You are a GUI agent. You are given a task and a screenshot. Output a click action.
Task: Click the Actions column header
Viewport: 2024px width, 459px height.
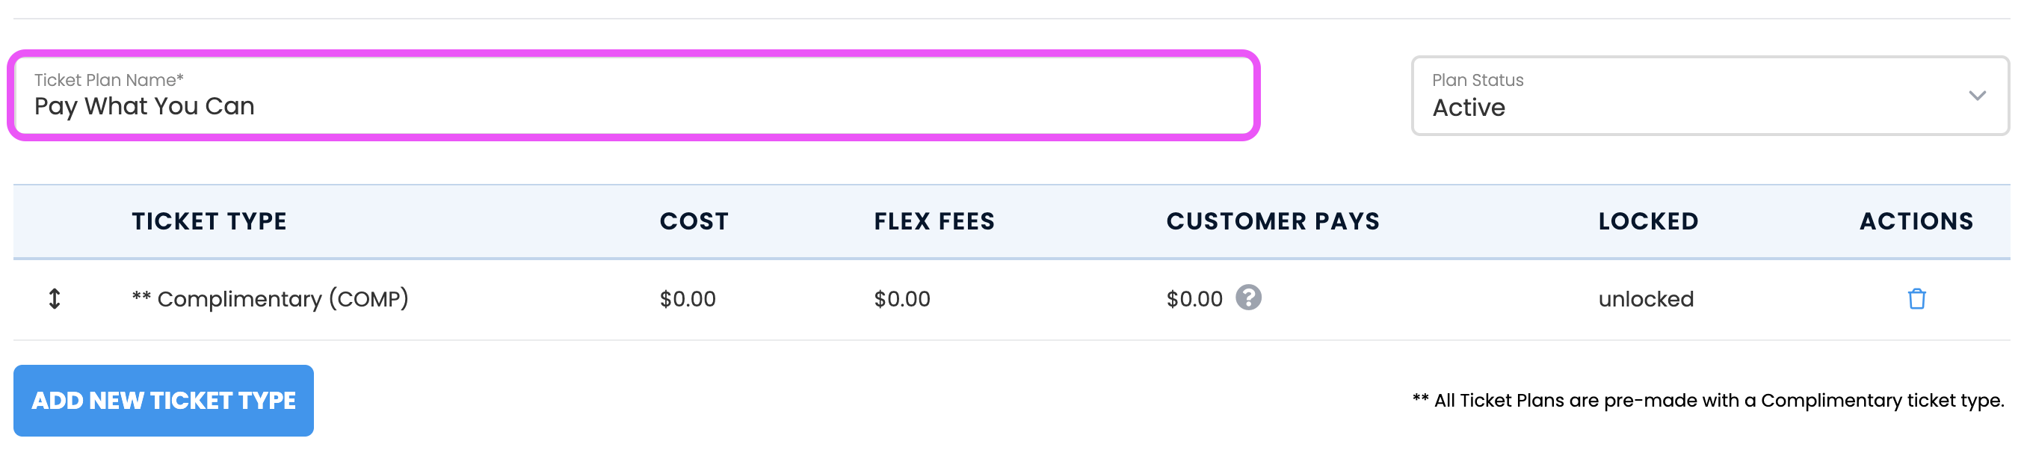click(x=1916, y=221)
